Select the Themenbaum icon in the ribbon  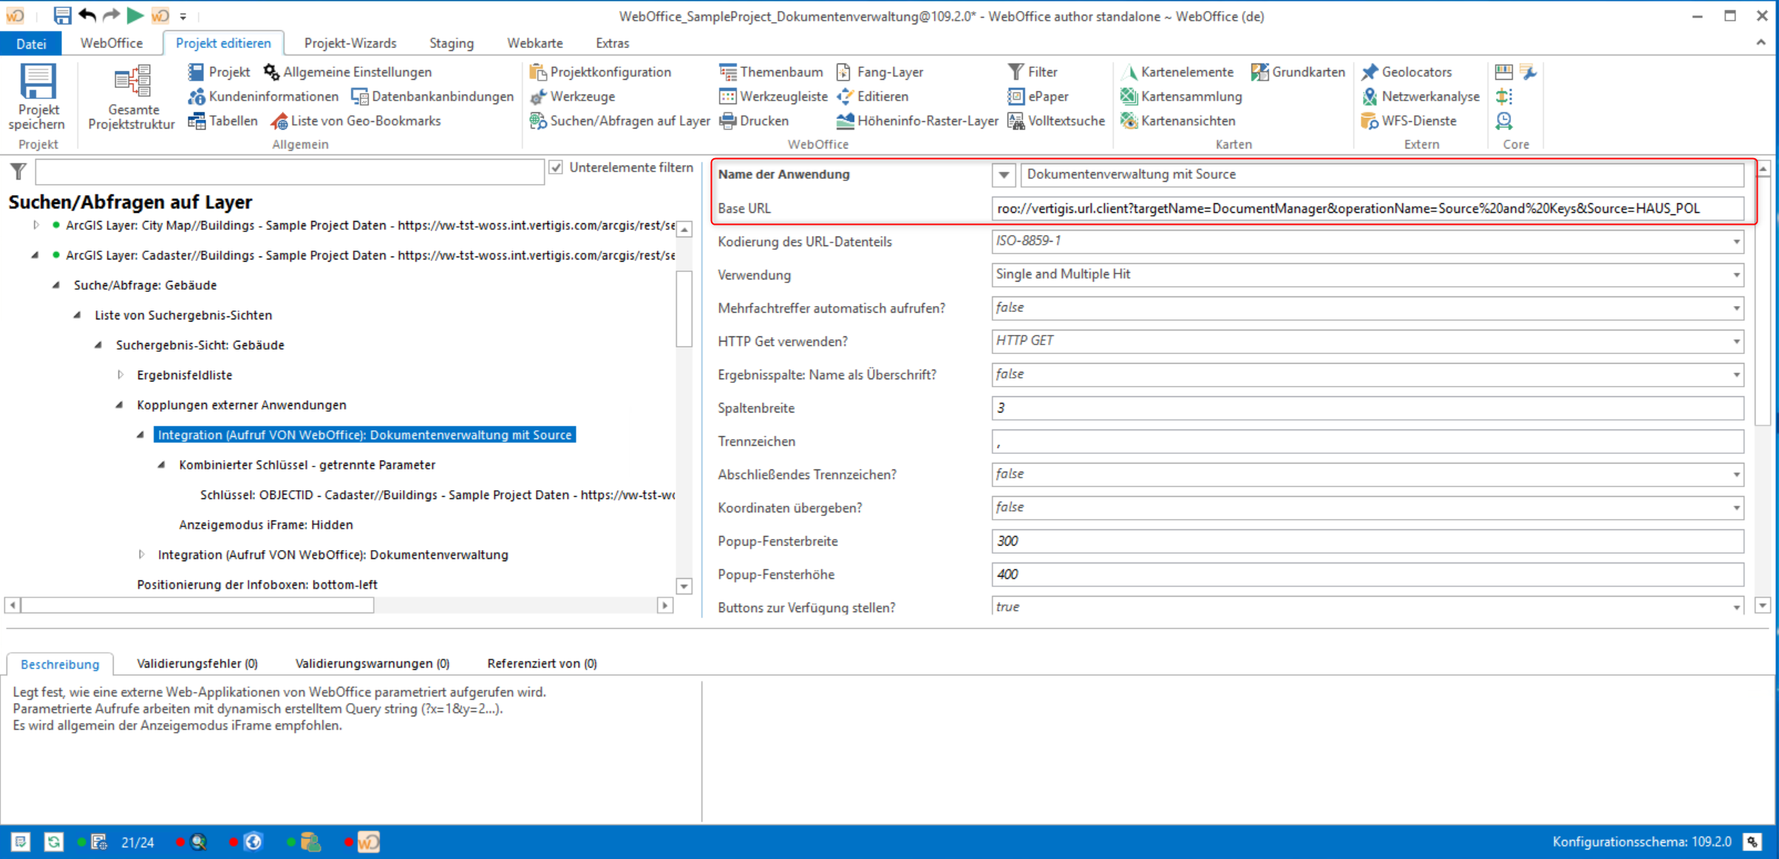(x=728, y=71)
